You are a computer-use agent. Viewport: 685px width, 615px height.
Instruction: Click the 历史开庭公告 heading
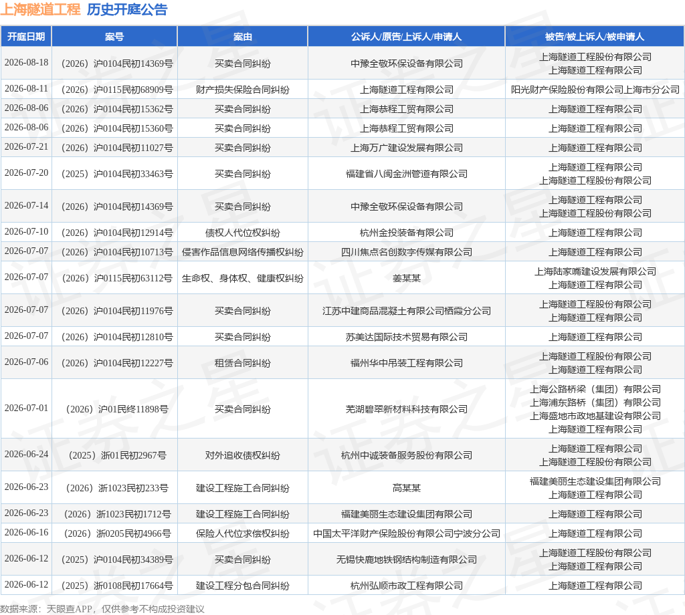point(127,9)
